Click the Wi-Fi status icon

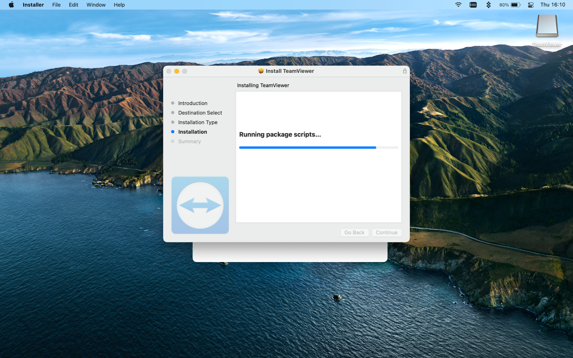coord(458,5)
